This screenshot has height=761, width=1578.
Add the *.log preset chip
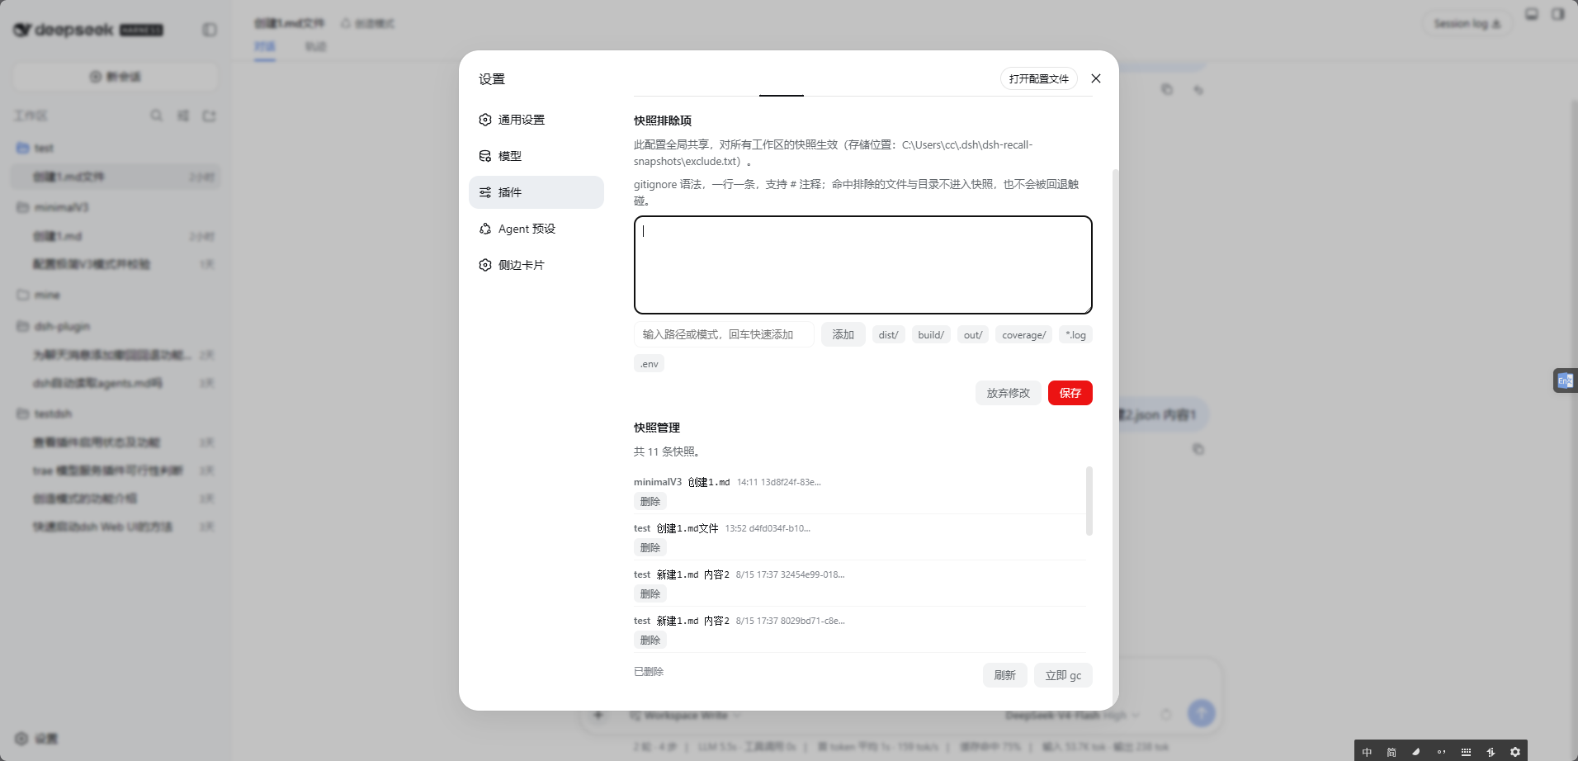point(1075,335)
